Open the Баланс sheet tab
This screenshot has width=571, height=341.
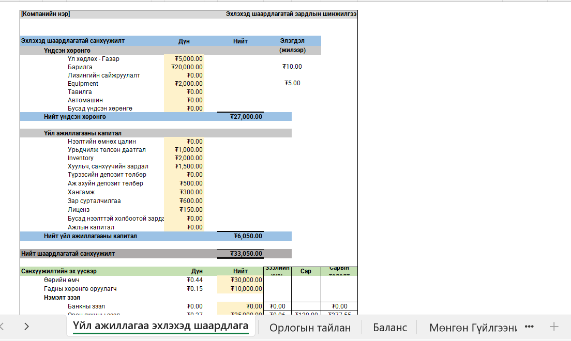[389, 328]
